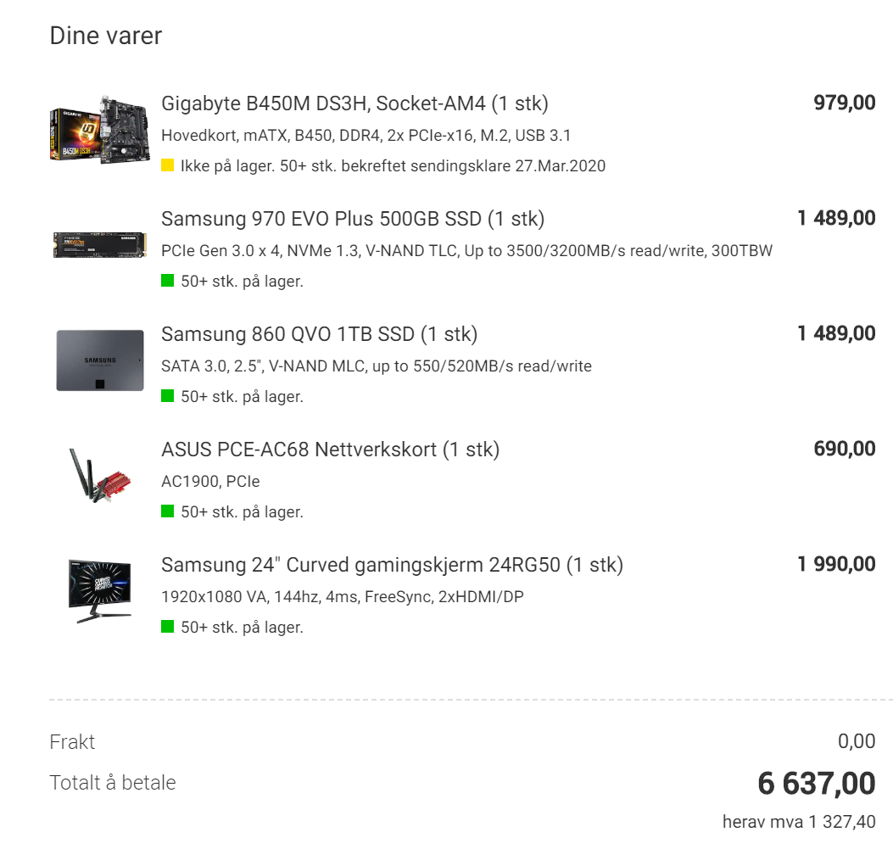Click the Samsung 860 QVO SSD image
This screenshot has height=860, width=893.
(100, 360)
